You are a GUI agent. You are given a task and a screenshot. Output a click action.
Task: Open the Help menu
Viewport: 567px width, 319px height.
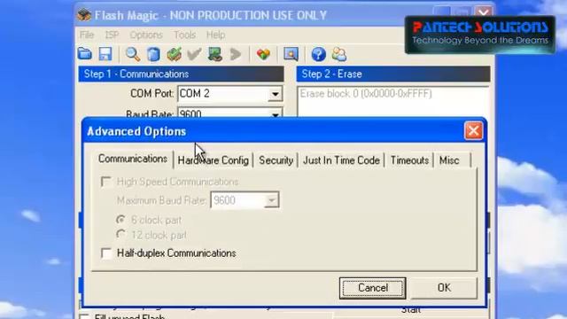(215, 35)
